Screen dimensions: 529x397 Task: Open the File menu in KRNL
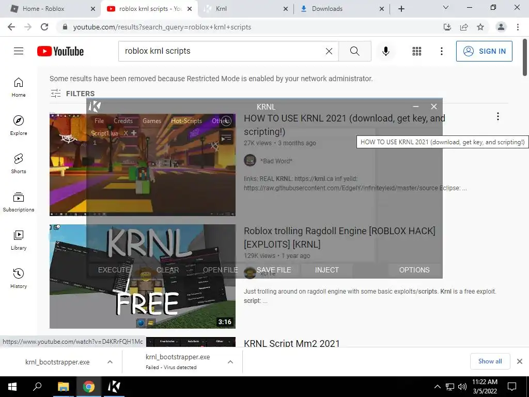click(x=99, y=121)
